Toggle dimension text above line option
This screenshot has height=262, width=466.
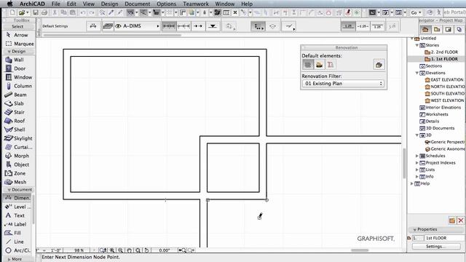tap(348, 26)
